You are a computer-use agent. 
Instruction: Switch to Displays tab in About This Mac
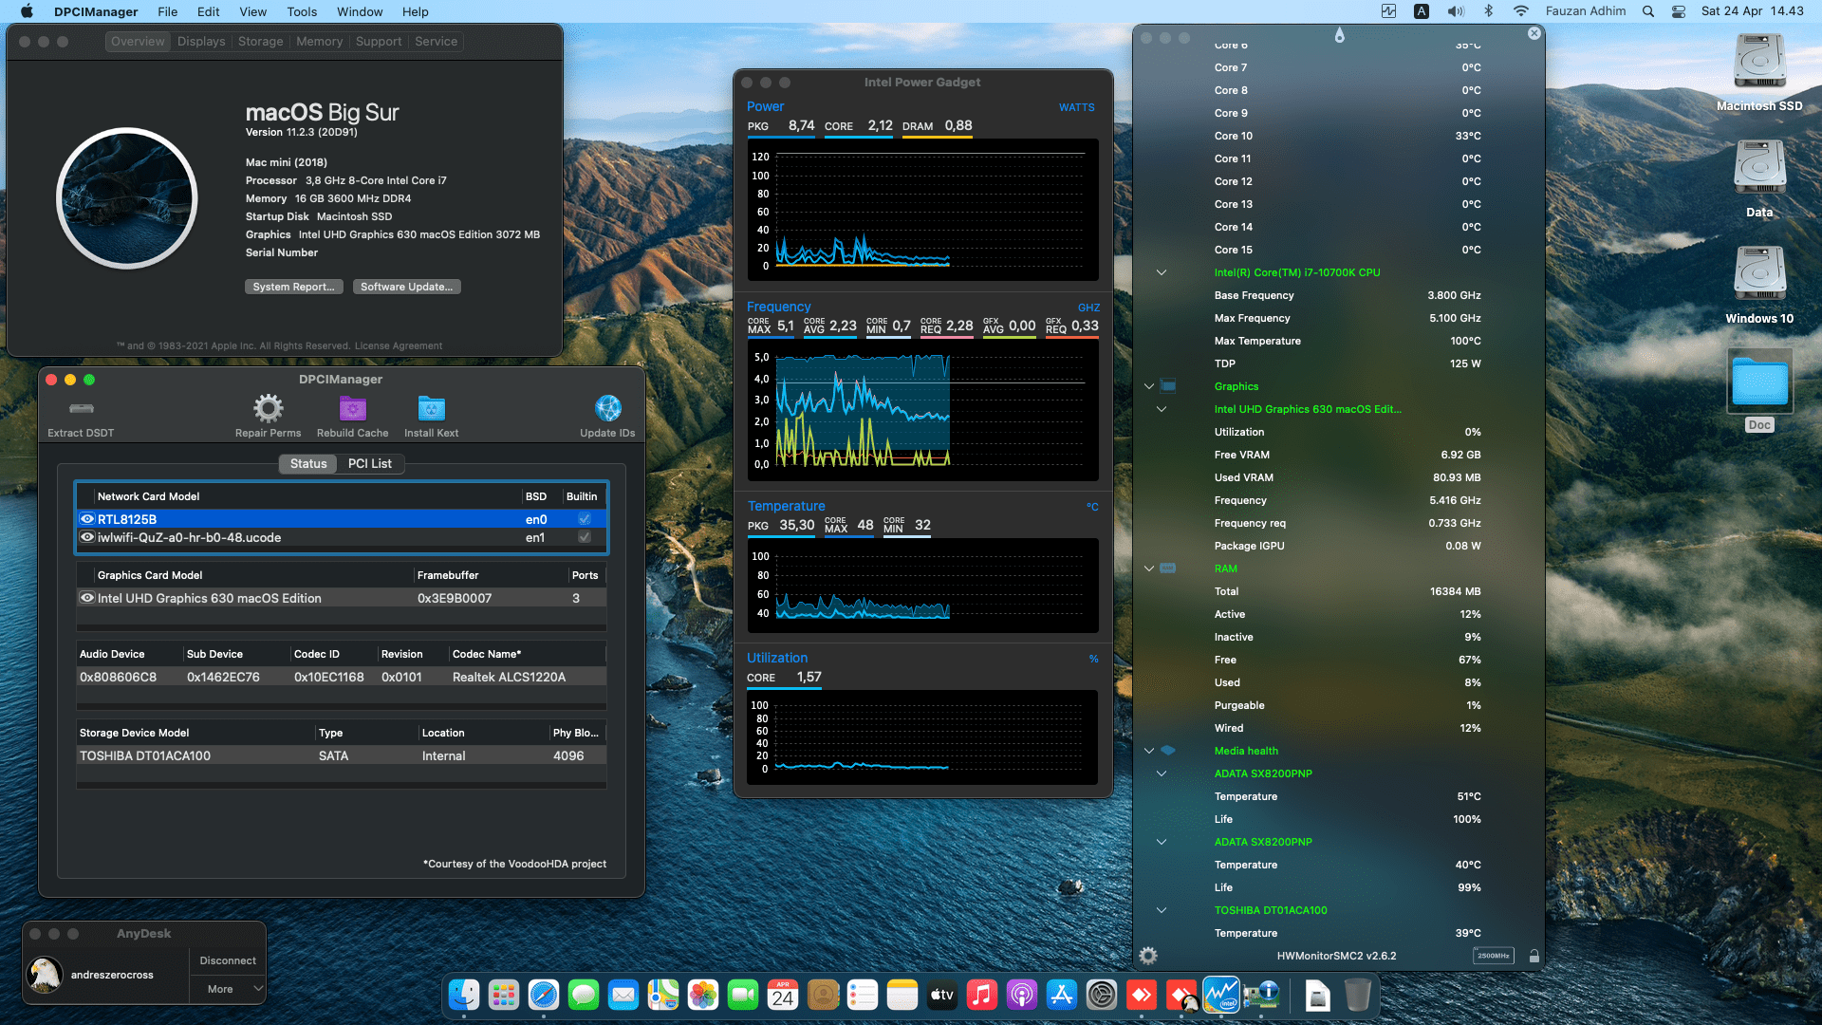tap(201, 42)
